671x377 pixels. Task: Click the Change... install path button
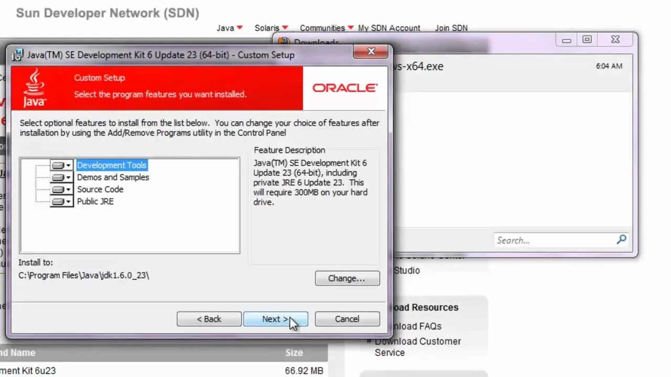tap(347, 278)
